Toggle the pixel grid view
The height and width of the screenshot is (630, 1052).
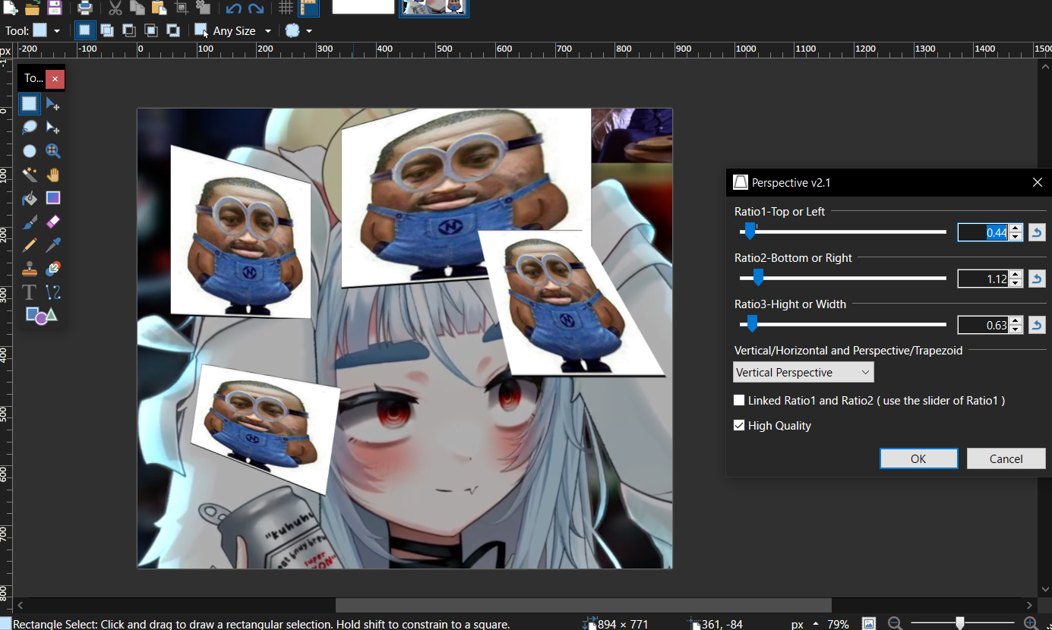tap(286, 9)
